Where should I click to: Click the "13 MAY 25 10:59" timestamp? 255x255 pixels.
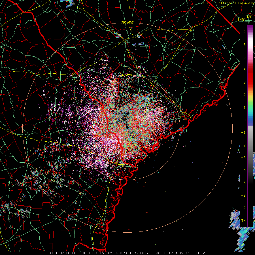187,253
